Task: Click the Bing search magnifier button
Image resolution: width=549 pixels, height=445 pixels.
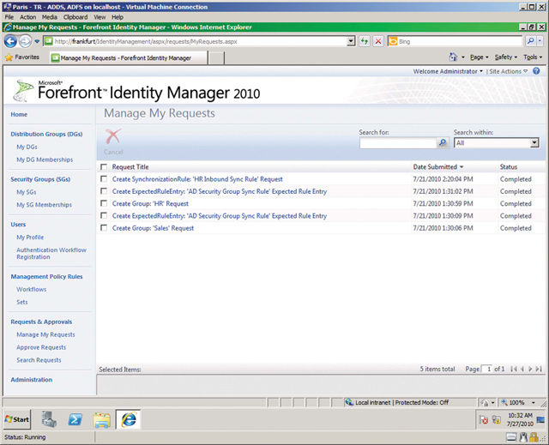Action: click(x=530, y=41)
